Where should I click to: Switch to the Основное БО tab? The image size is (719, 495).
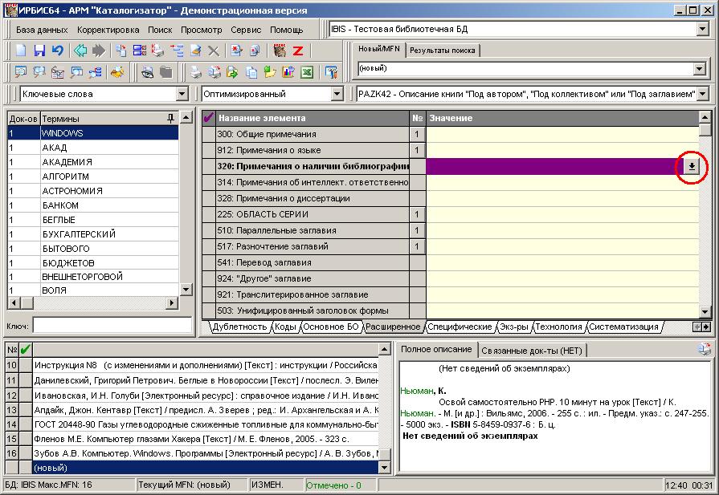click(331, 327)
